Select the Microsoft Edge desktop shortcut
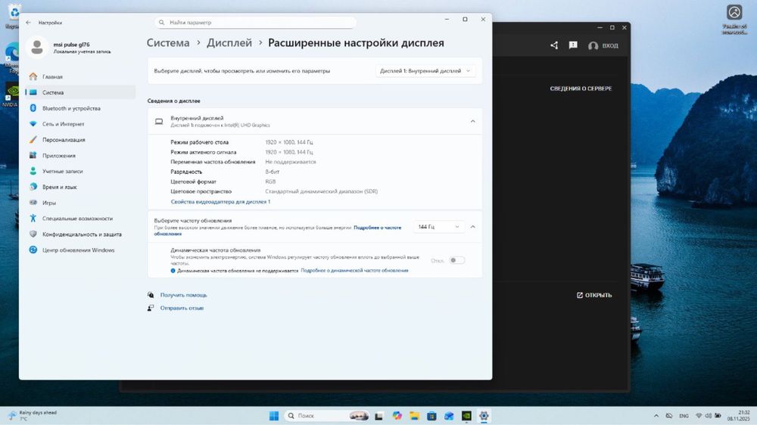Image resolution: width=757 pixels, height=425 pixels. 11,57
